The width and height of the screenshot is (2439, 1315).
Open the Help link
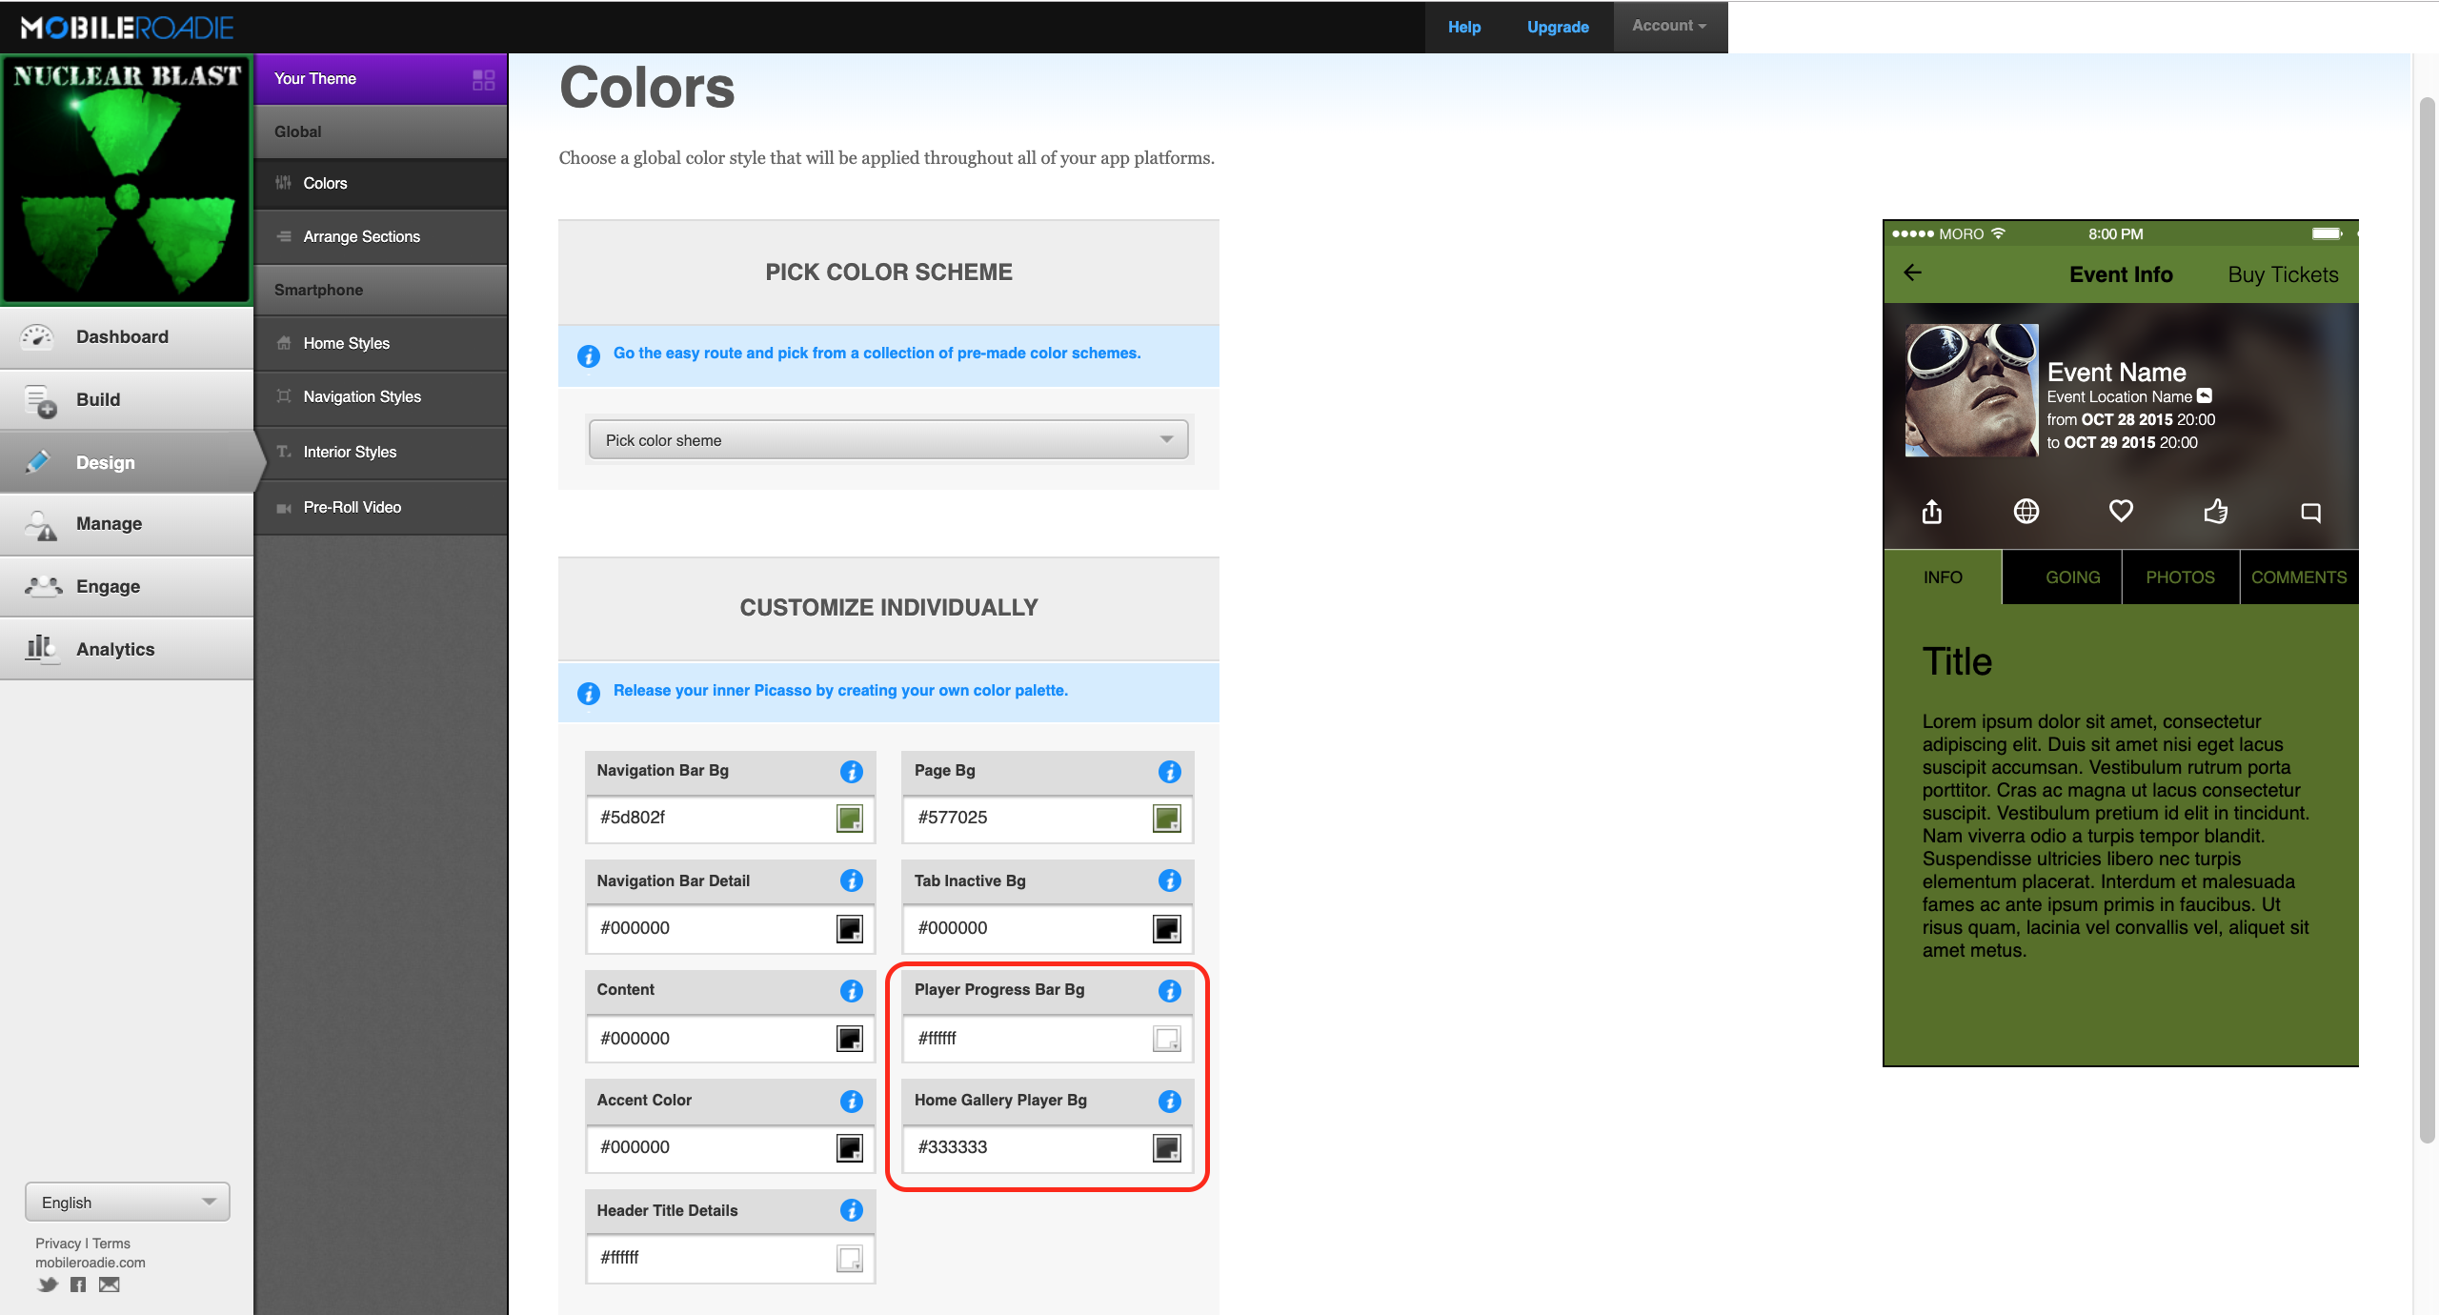1463,27
